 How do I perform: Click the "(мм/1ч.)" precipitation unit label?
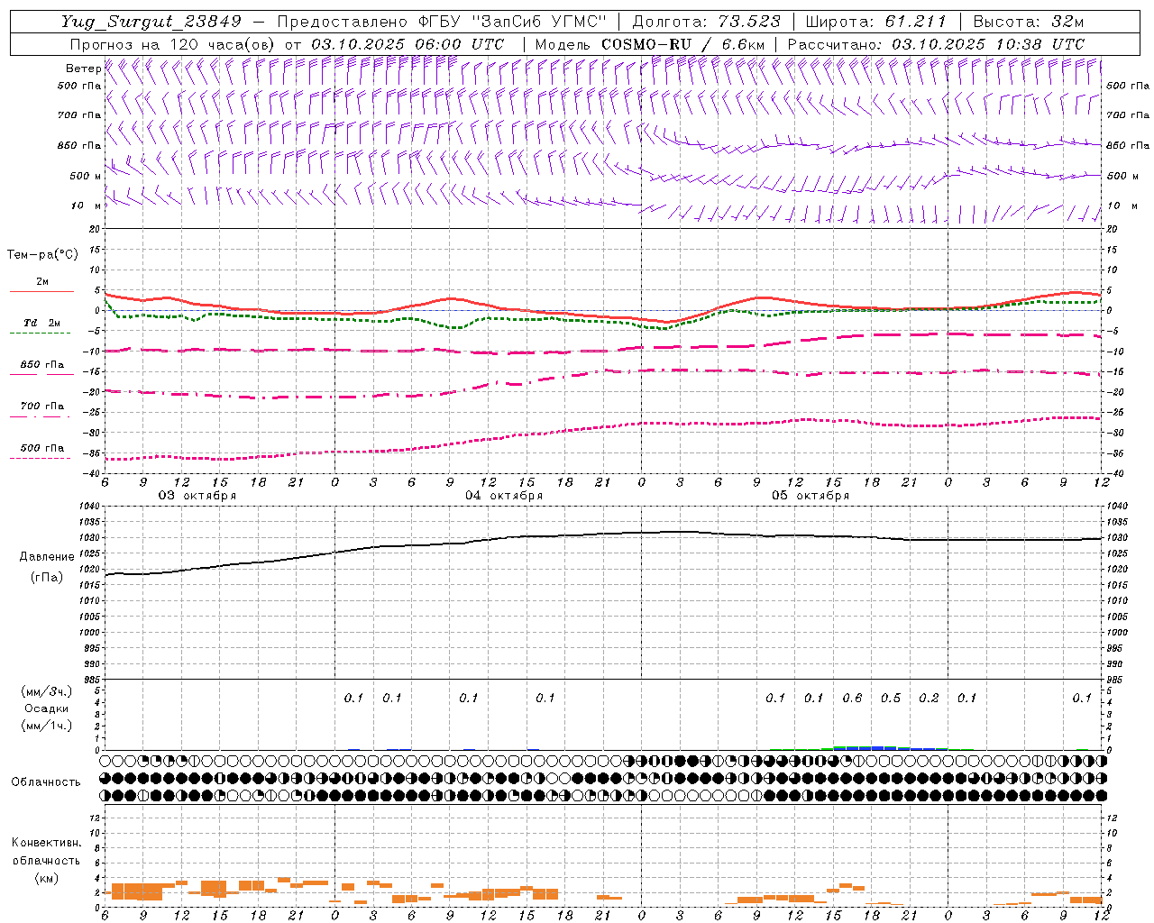[47, 726]
